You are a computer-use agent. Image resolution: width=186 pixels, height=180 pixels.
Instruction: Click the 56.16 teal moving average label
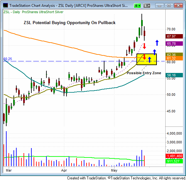[x=174, y=75]
